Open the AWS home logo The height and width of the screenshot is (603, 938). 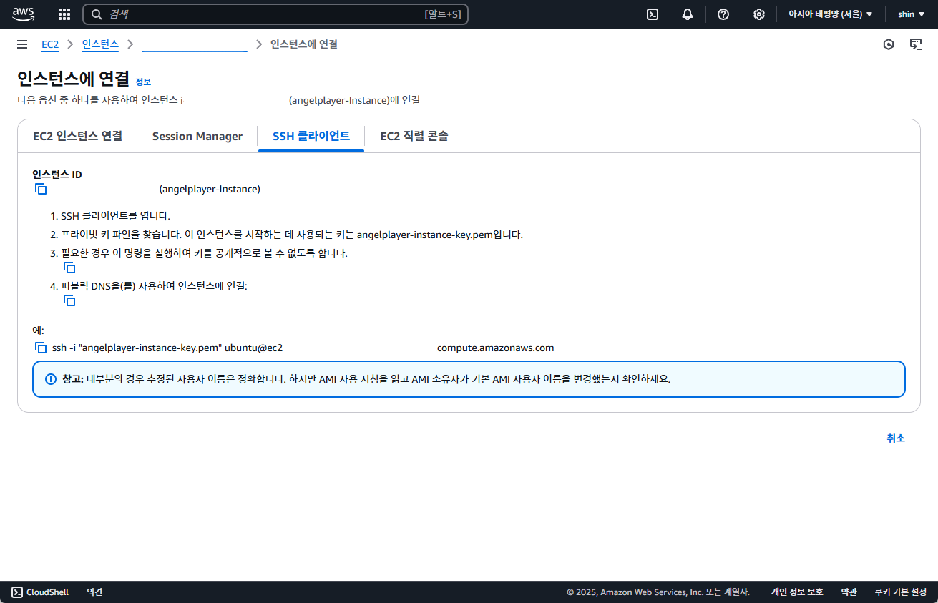coord(23,14)
